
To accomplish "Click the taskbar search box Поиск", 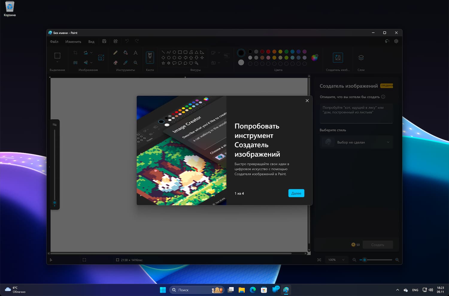I will pos(197,290).
